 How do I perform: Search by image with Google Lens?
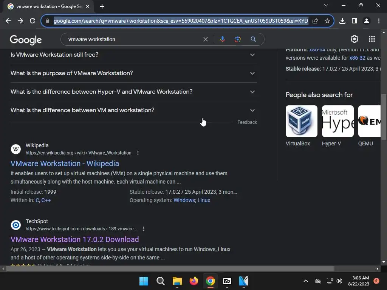[237, 39]
